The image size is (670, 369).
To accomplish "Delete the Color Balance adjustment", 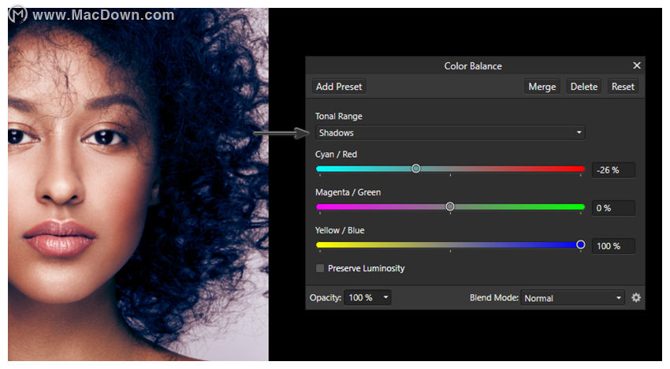I will [583, 87].
